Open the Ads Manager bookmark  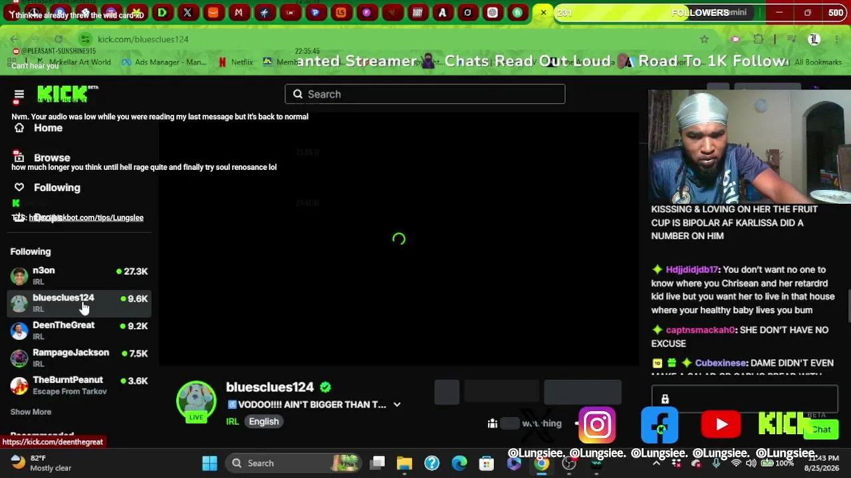[x=164, y=62]
